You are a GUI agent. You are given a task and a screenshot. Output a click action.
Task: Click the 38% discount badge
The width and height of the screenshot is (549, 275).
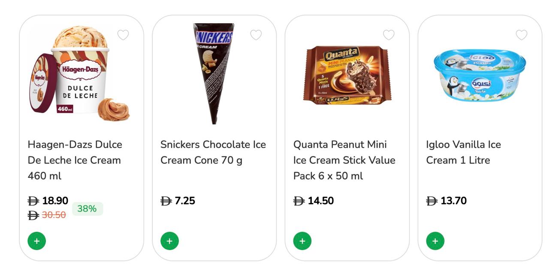87,209
